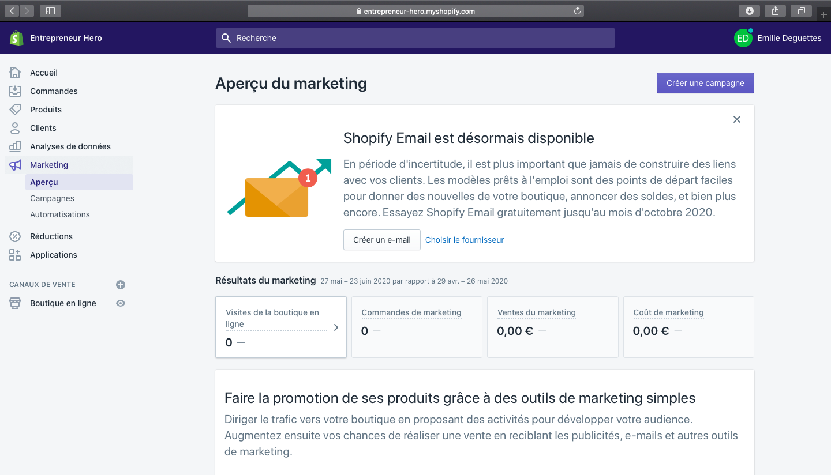Open the Ventes du marketing card
831x475 pixels.
[553, 327]
